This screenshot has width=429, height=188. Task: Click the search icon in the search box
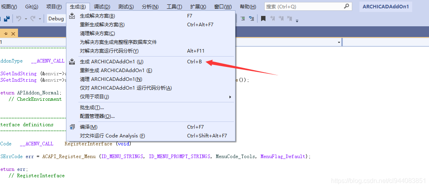[346, 6]
